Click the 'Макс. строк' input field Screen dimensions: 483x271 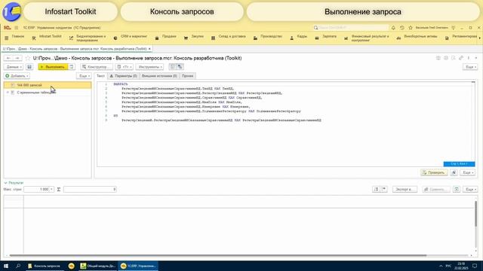[36, 189]
